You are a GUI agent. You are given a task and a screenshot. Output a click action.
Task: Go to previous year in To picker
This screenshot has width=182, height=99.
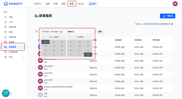[69, 37]
